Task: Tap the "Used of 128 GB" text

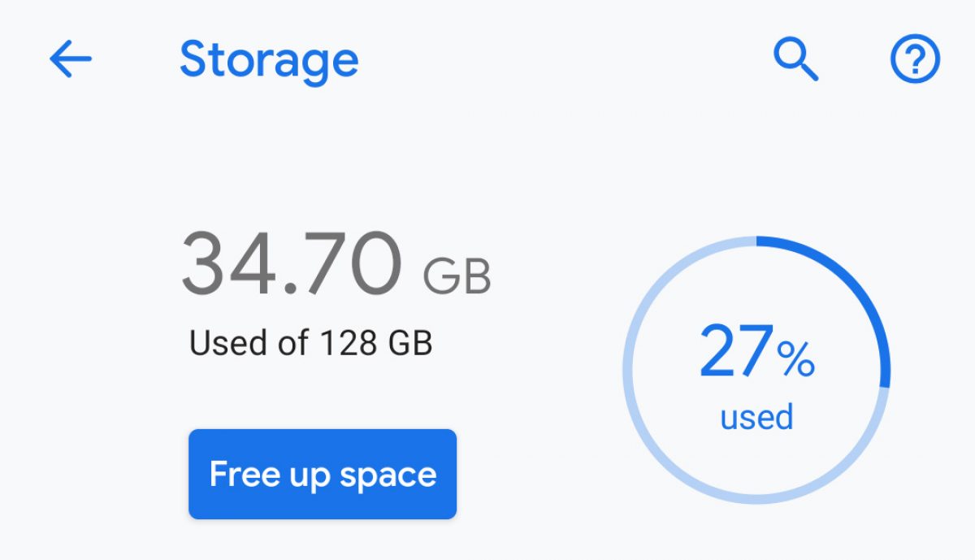Action: click(x=310, y=343)
